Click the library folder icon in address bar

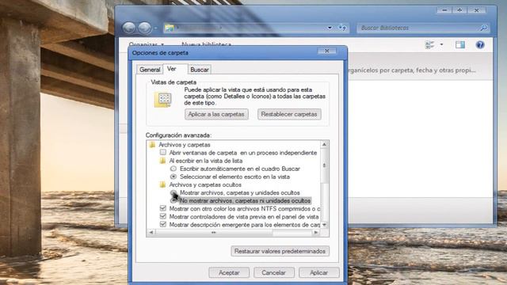pos(170,28)
